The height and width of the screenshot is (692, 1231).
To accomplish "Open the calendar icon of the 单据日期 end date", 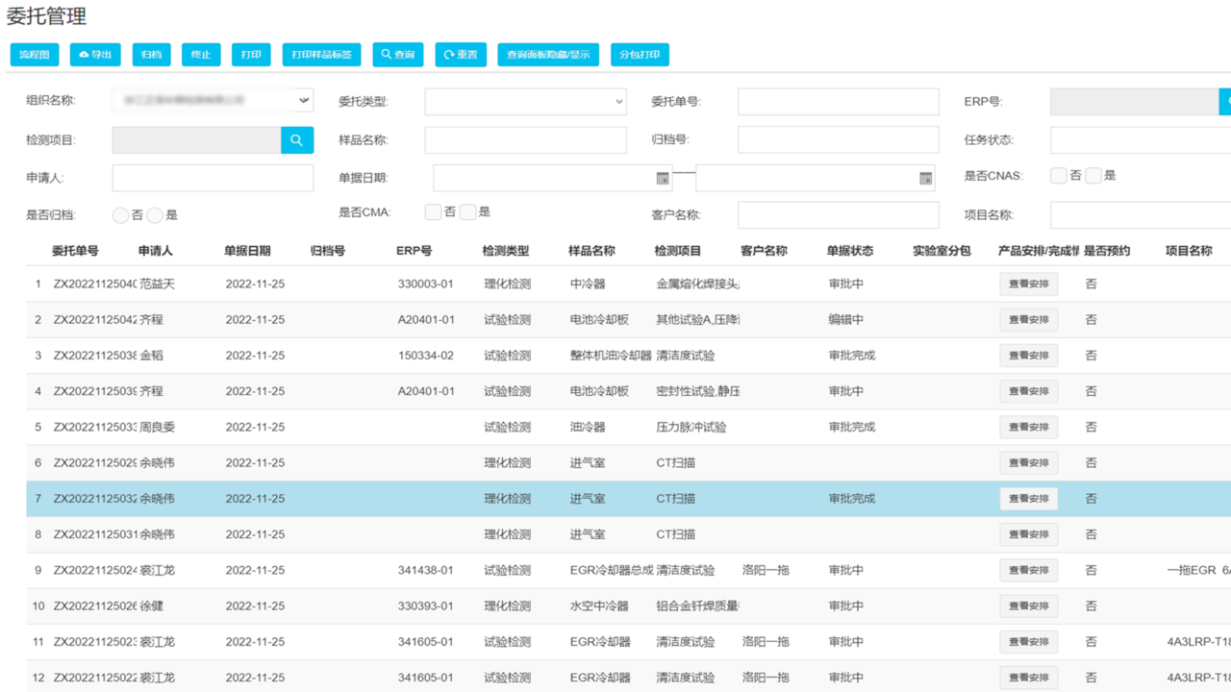I will (925, 178).
